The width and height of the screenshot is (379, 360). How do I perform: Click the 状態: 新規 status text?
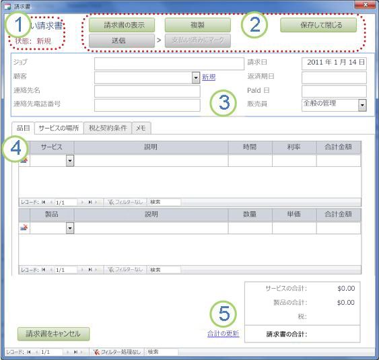[33, 41]
